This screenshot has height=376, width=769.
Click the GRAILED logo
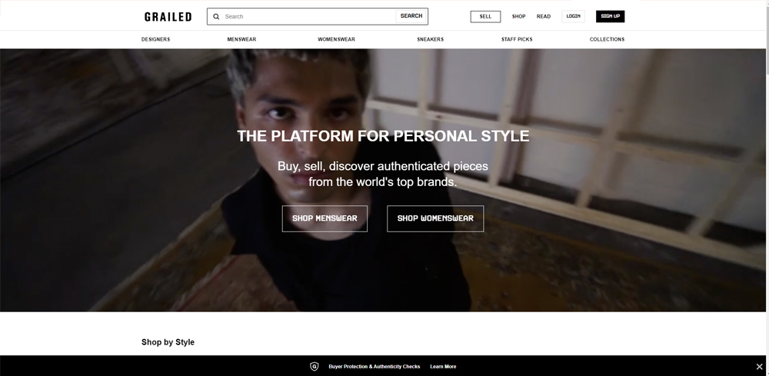[x=168, y=17]
